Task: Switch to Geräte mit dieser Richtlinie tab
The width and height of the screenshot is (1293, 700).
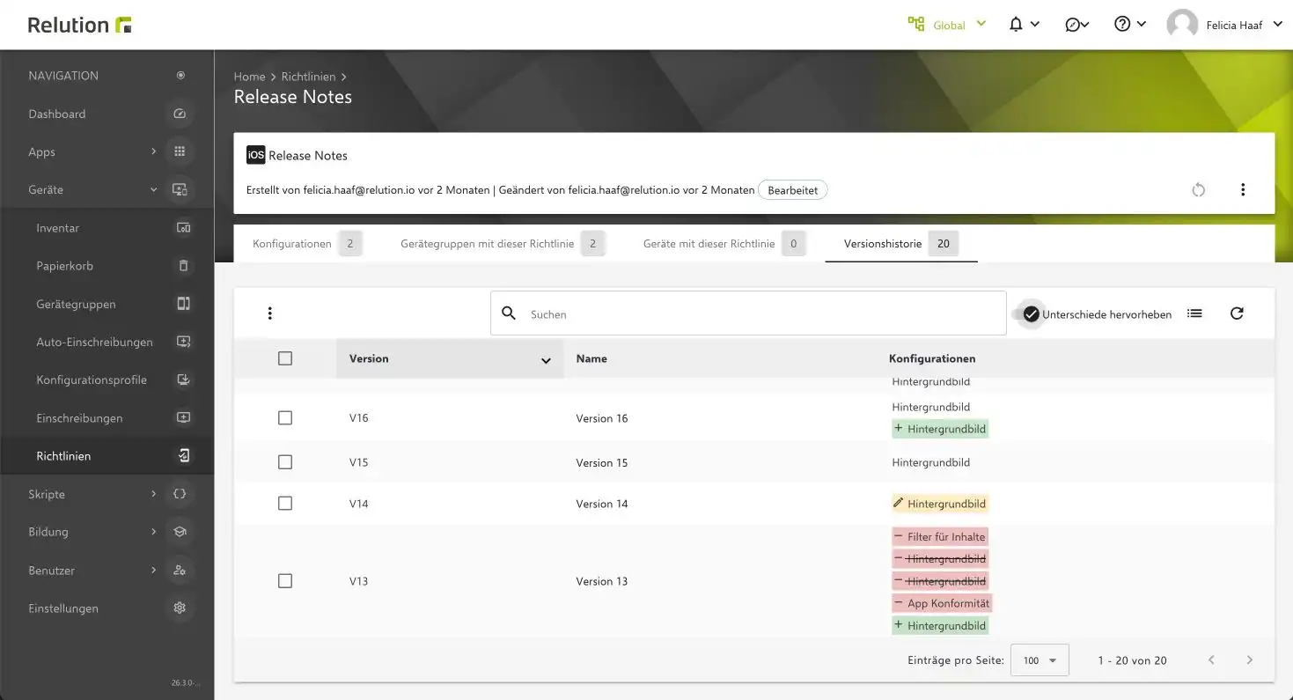Action: pos(724,244)
